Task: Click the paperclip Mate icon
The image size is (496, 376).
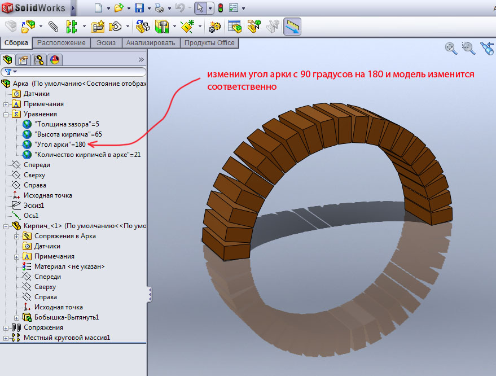Action: (x=54, y=26)
